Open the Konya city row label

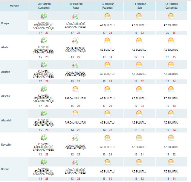tap(5, 23)
